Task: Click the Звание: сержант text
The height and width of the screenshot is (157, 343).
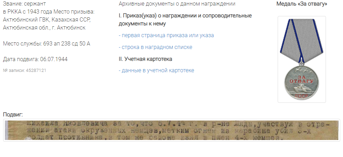Action: coord(24,4)
